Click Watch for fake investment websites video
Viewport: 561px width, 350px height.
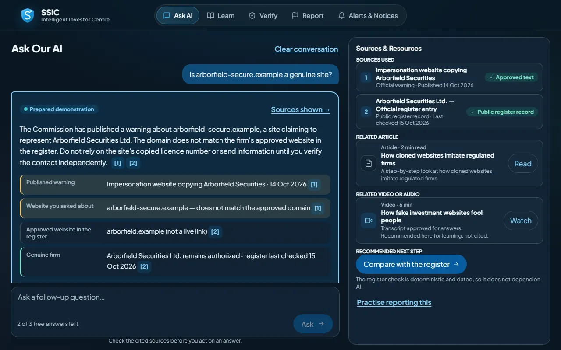521,220
